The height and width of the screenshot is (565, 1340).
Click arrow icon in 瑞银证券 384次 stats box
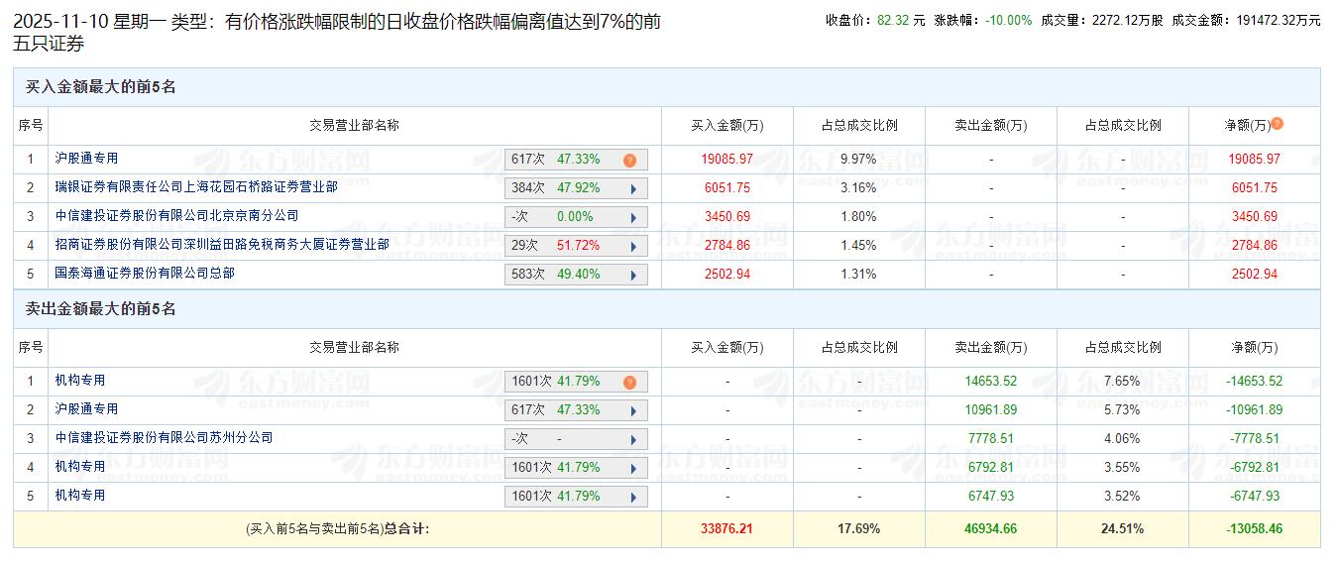tap(633, 188)
